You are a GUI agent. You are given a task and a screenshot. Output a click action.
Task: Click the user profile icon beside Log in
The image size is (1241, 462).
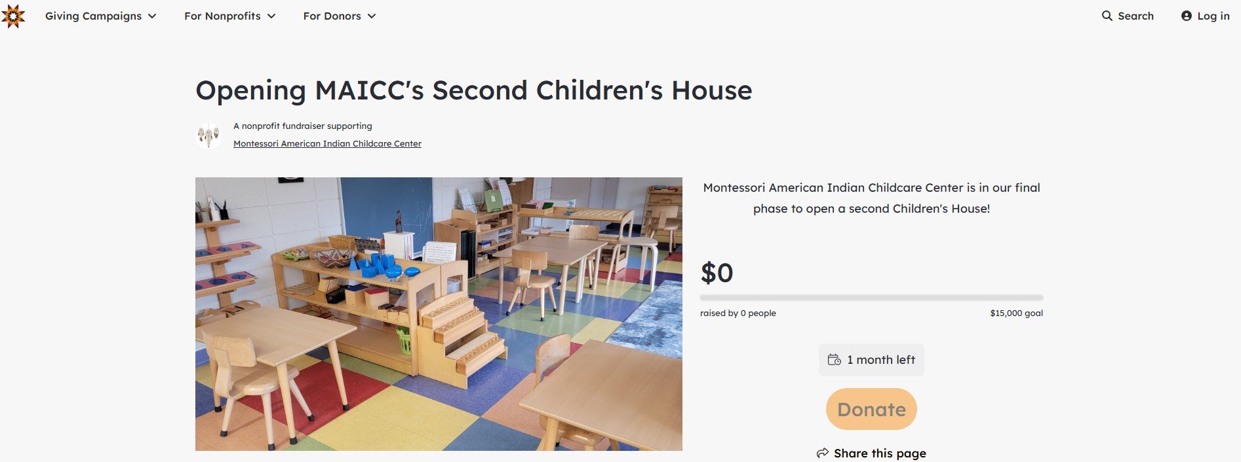click(1186, 16)
